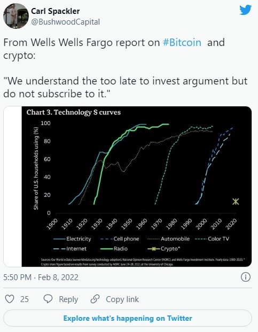Like the tweet with heart icon
This screenshot has width=258, height=332.
pyautogui.click(x=10, y=299)
